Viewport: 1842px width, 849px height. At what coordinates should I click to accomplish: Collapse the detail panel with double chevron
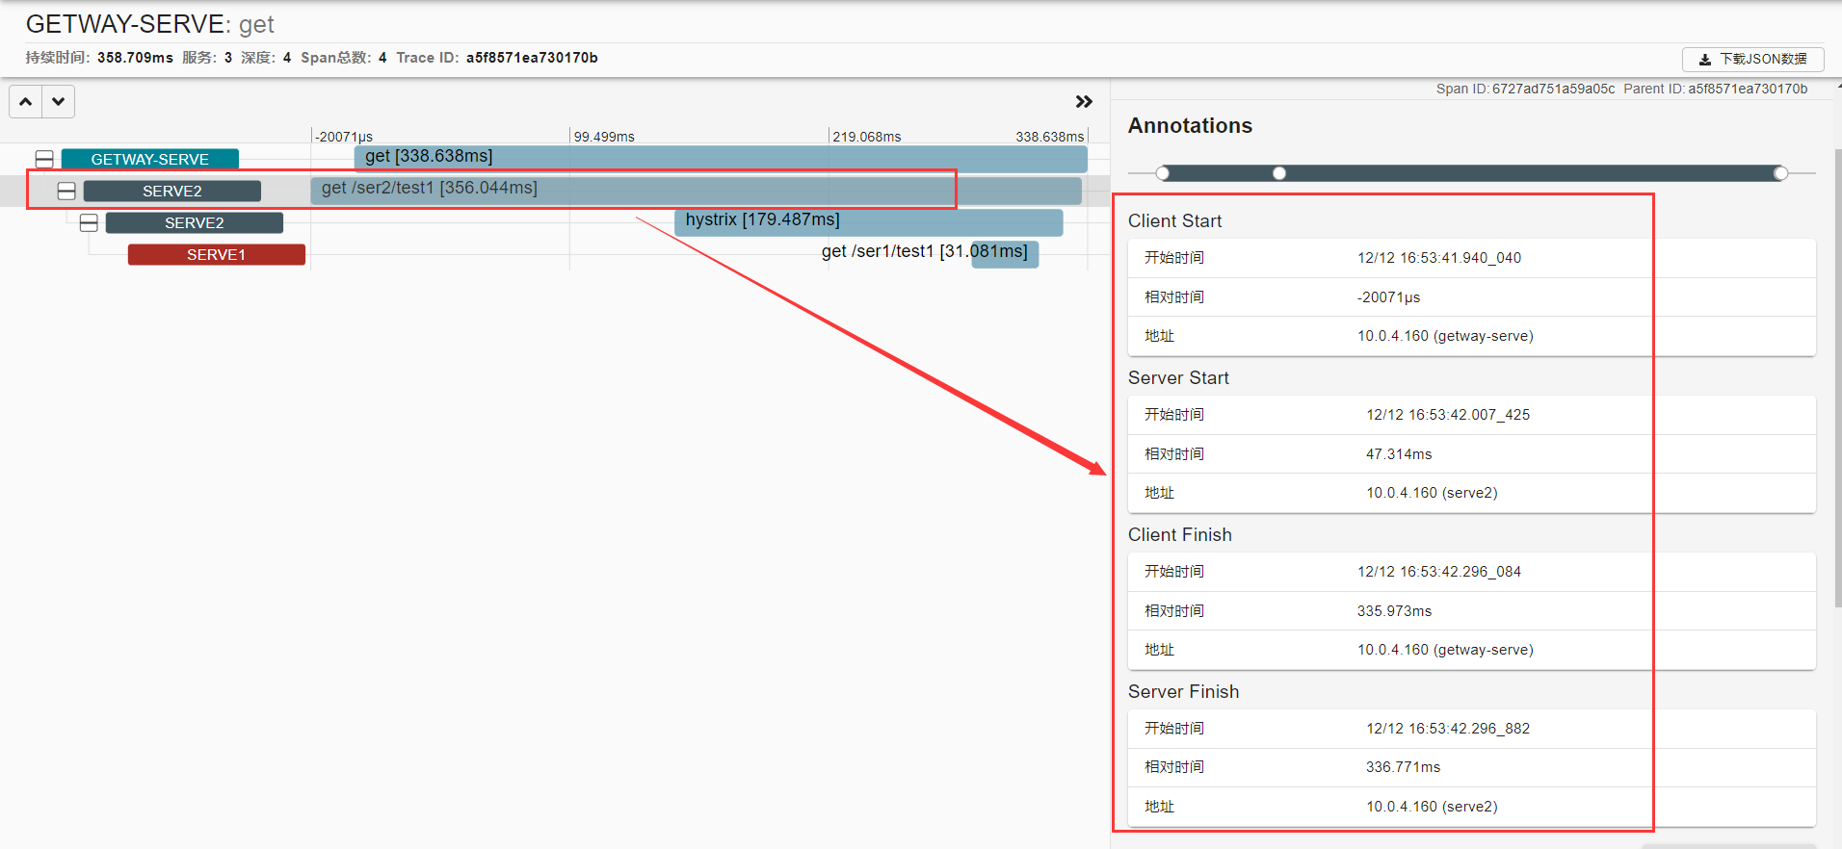(x=1084, y=101)
